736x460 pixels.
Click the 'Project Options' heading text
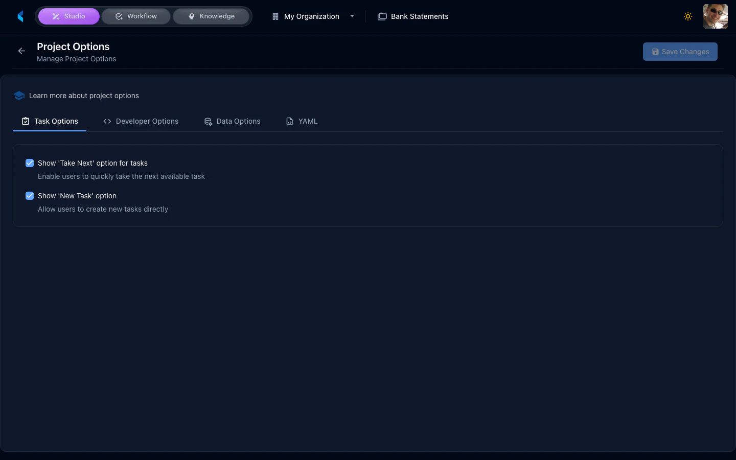click(x=73, y=47)
